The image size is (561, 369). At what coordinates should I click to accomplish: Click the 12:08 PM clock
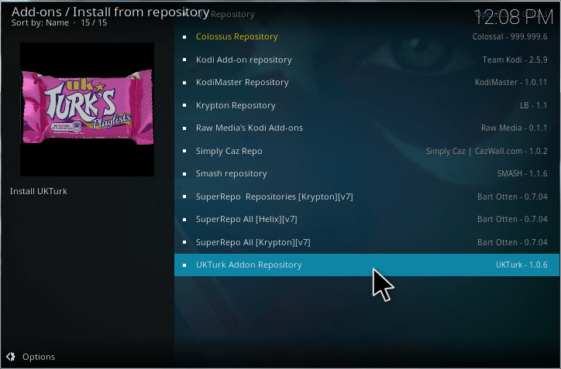click(514, 17)
